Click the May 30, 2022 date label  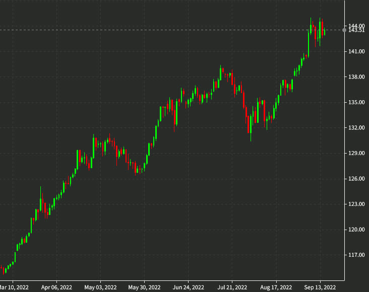[x=144, y=287]
